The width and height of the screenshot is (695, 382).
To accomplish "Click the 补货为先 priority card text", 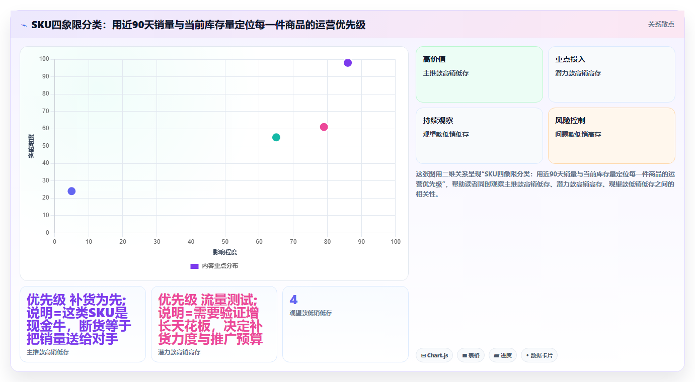I will click(79, 319).
